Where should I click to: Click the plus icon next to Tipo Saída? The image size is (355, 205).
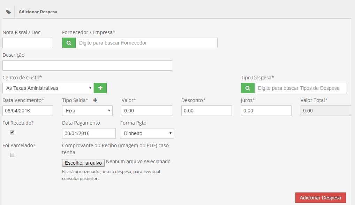[x=95, y=100]
